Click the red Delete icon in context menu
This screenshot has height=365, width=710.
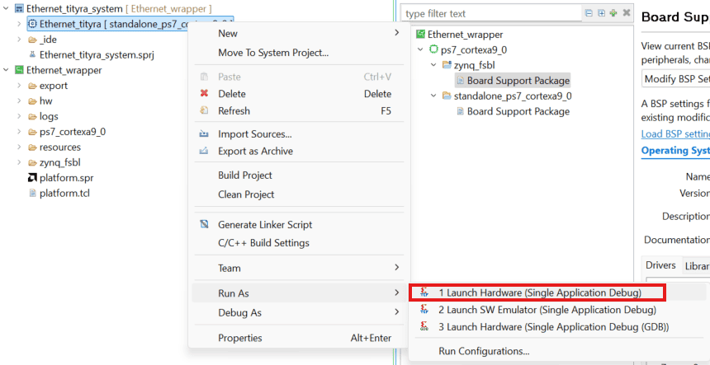tap(205, 94)
